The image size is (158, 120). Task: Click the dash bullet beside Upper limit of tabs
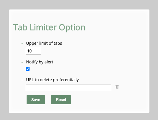click(22, 44)
